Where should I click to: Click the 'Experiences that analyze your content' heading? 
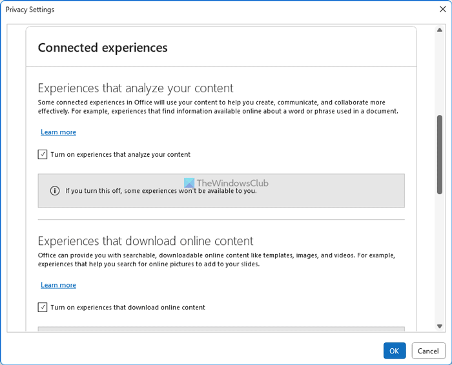click(136, 88)
